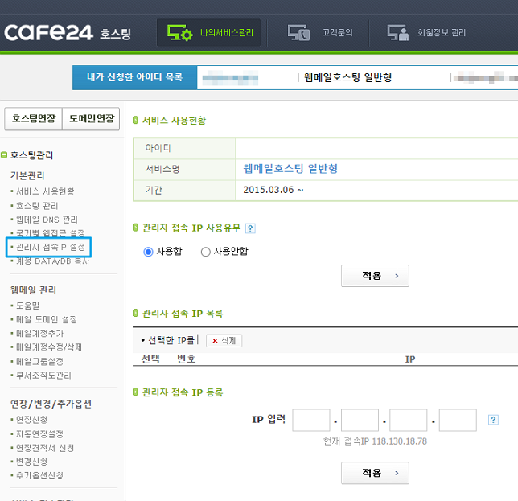The width and height of the screenshot is (518, 501).
Task: Click 적용 button under IP registration
Action: pos(375,473)
